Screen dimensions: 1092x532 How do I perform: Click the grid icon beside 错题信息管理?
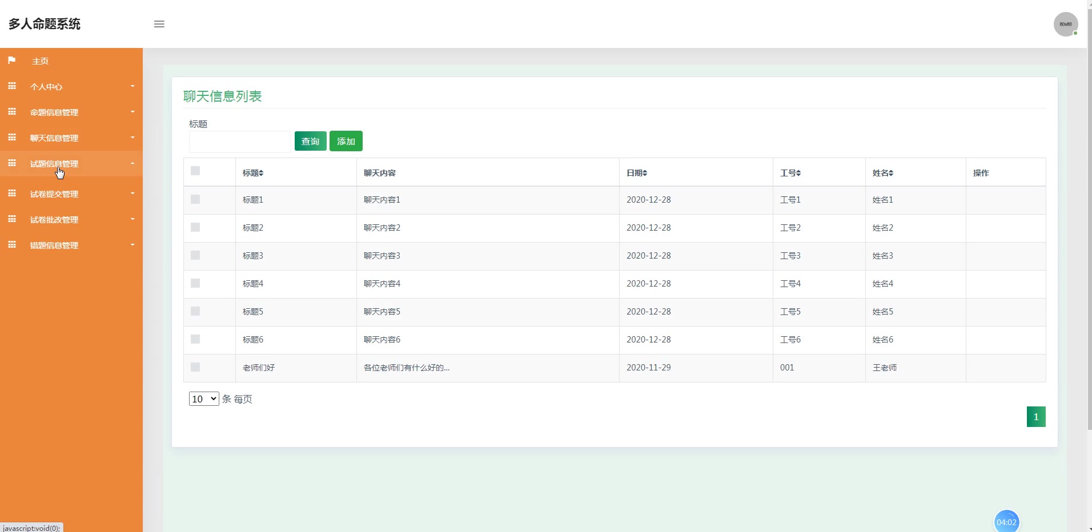12,244
